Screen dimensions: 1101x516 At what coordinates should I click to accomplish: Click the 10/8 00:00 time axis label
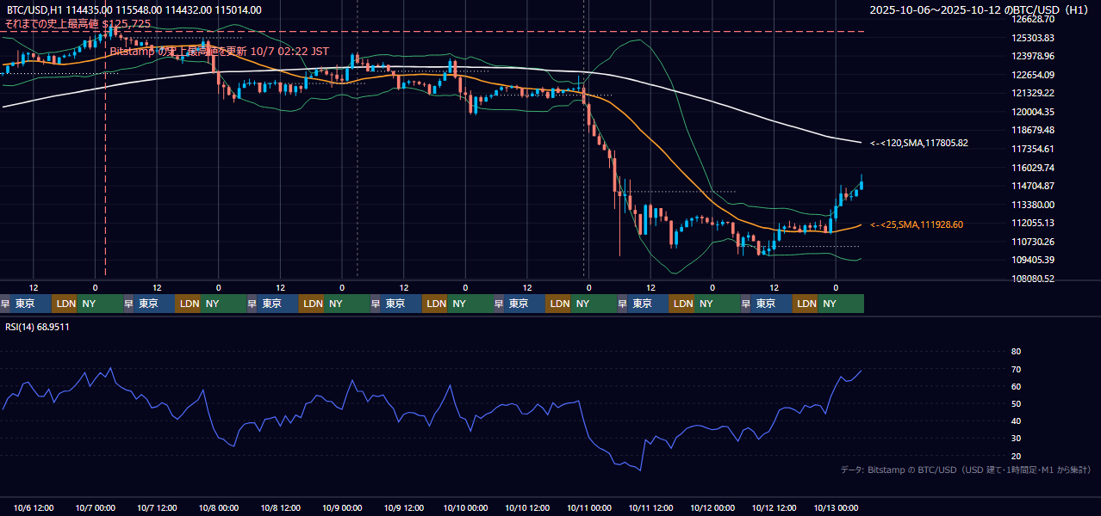pyautogui.click(x=217, y=507)
